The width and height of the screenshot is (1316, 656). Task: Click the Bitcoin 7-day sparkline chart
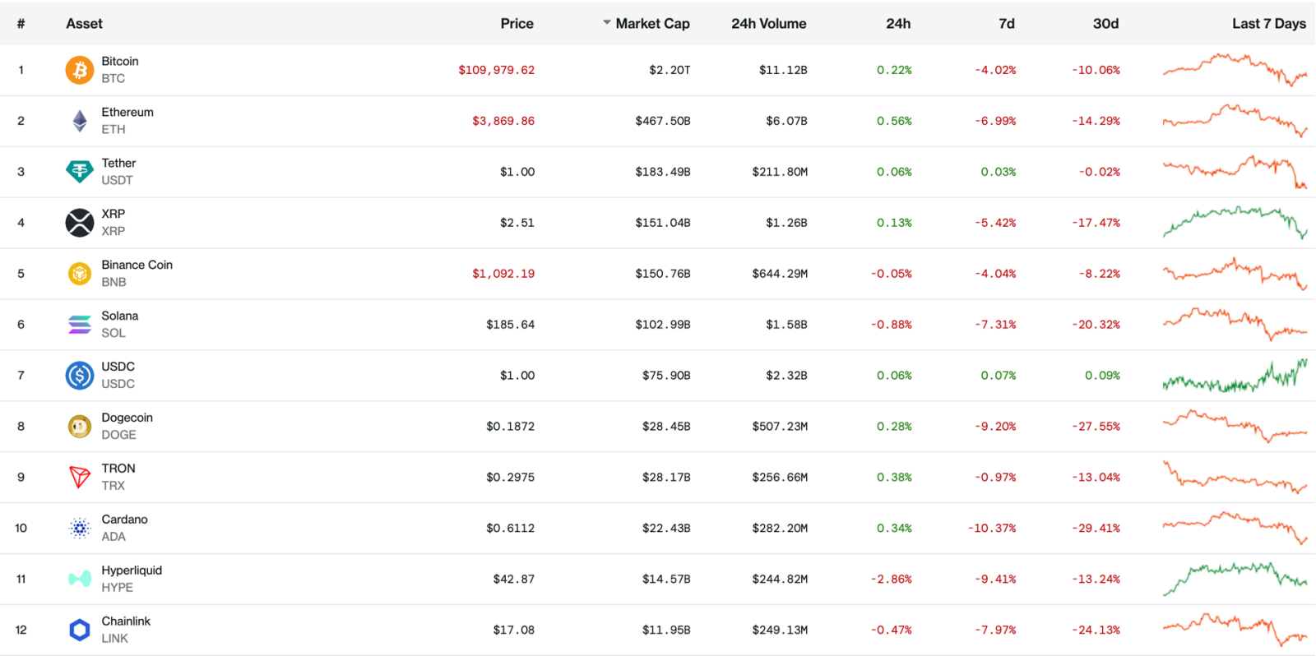(1234, 70)
